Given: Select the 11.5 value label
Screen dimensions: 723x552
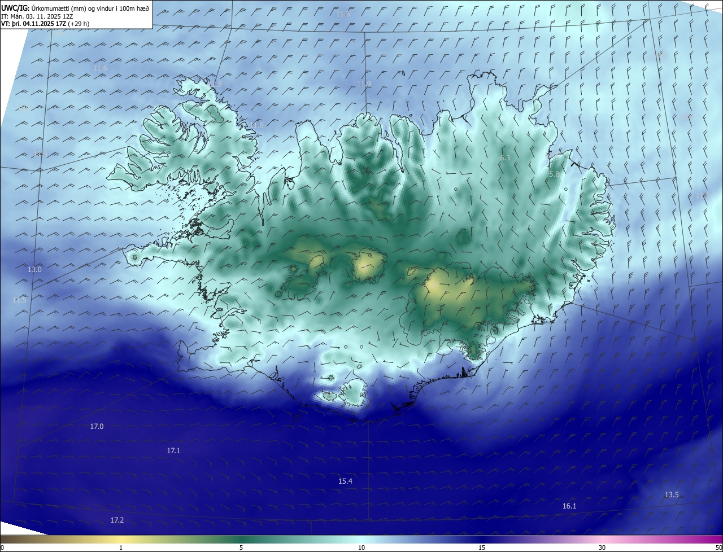Looking at the screenshot, I should tap(19, 300).
